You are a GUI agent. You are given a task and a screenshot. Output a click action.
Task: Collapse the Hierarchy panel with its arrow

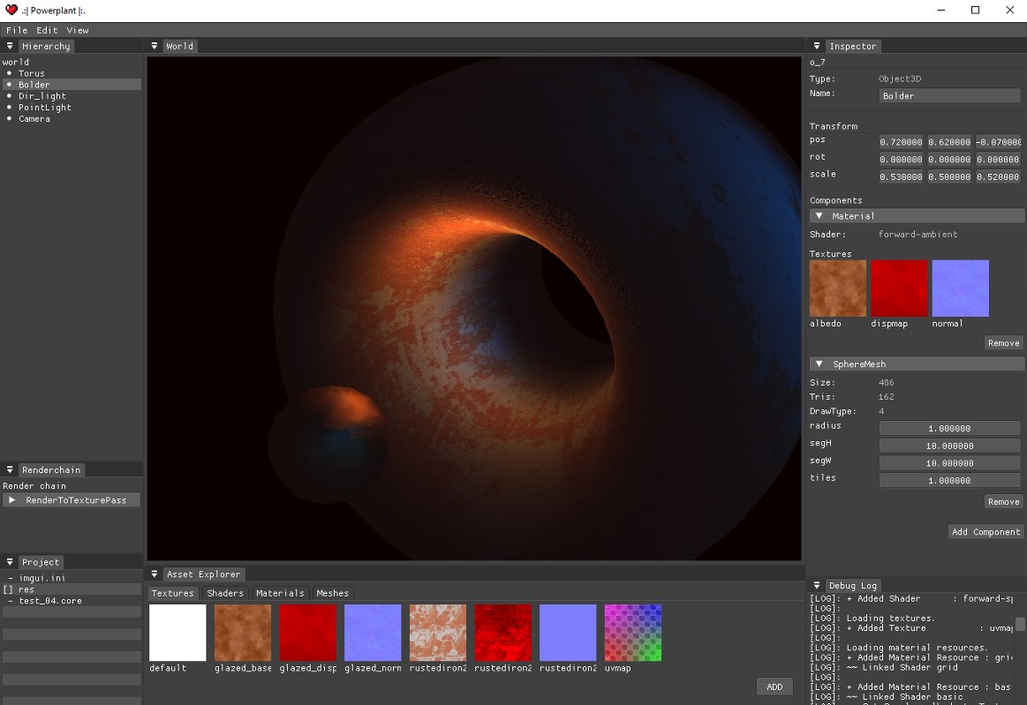10,46
